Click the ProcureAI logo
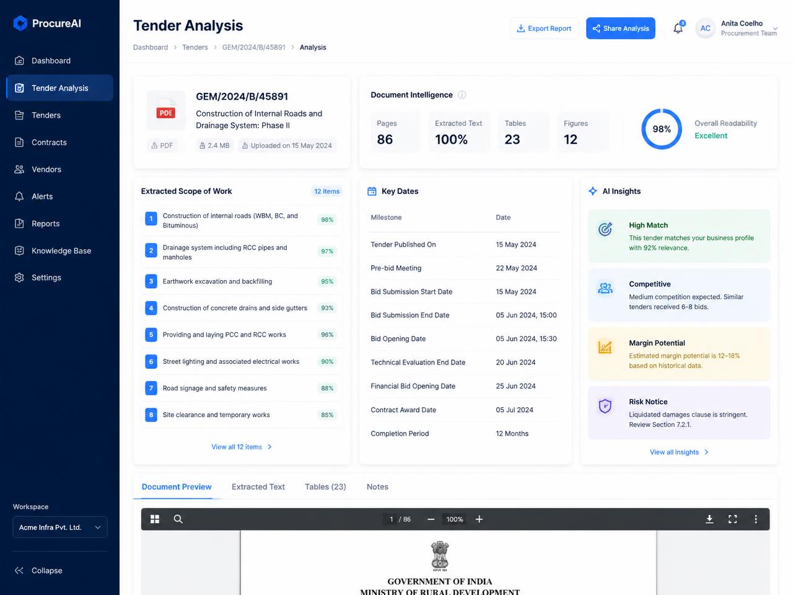This screenshot has height=595, width=793. pos(47,24)
